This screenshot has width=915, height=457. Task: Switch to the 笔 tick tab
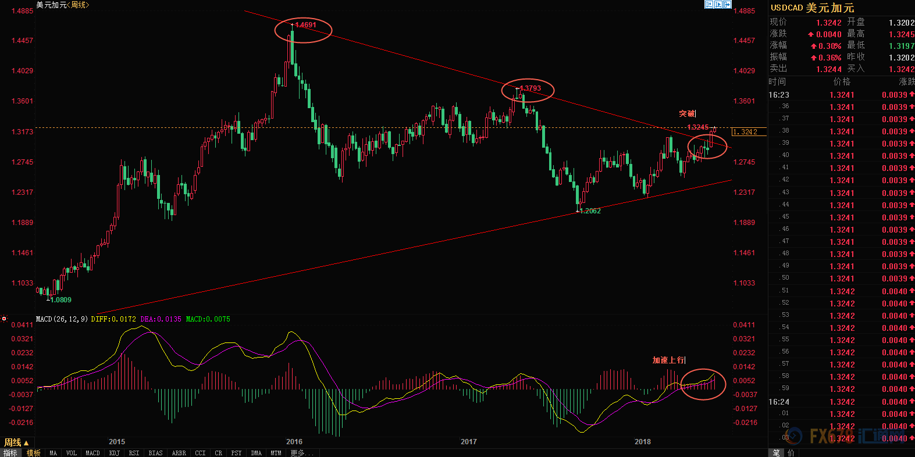click(x=776, y=453)
